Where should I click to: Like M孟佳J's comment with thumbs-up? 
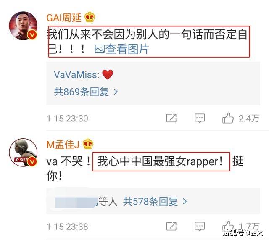click(228, 226)
